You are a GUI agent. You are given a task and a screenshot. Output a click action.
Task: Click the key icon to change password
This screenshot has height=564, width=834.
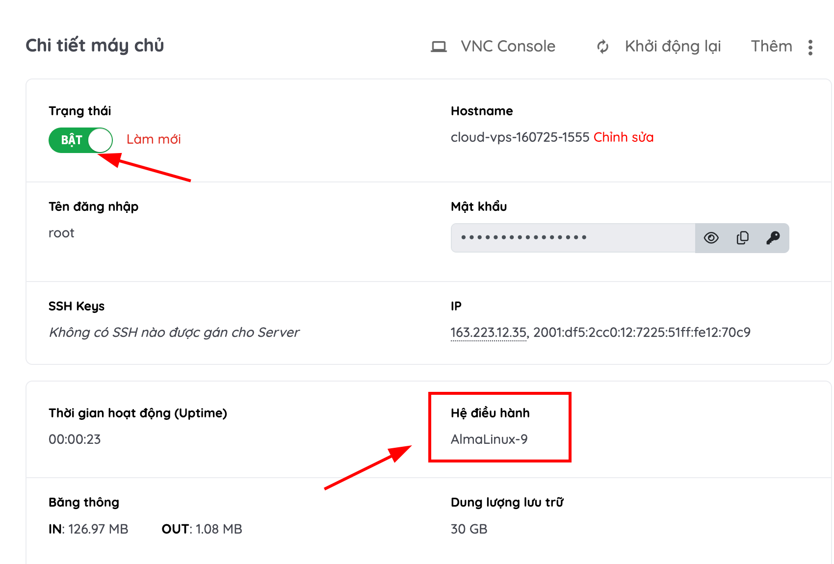(773, 238)
